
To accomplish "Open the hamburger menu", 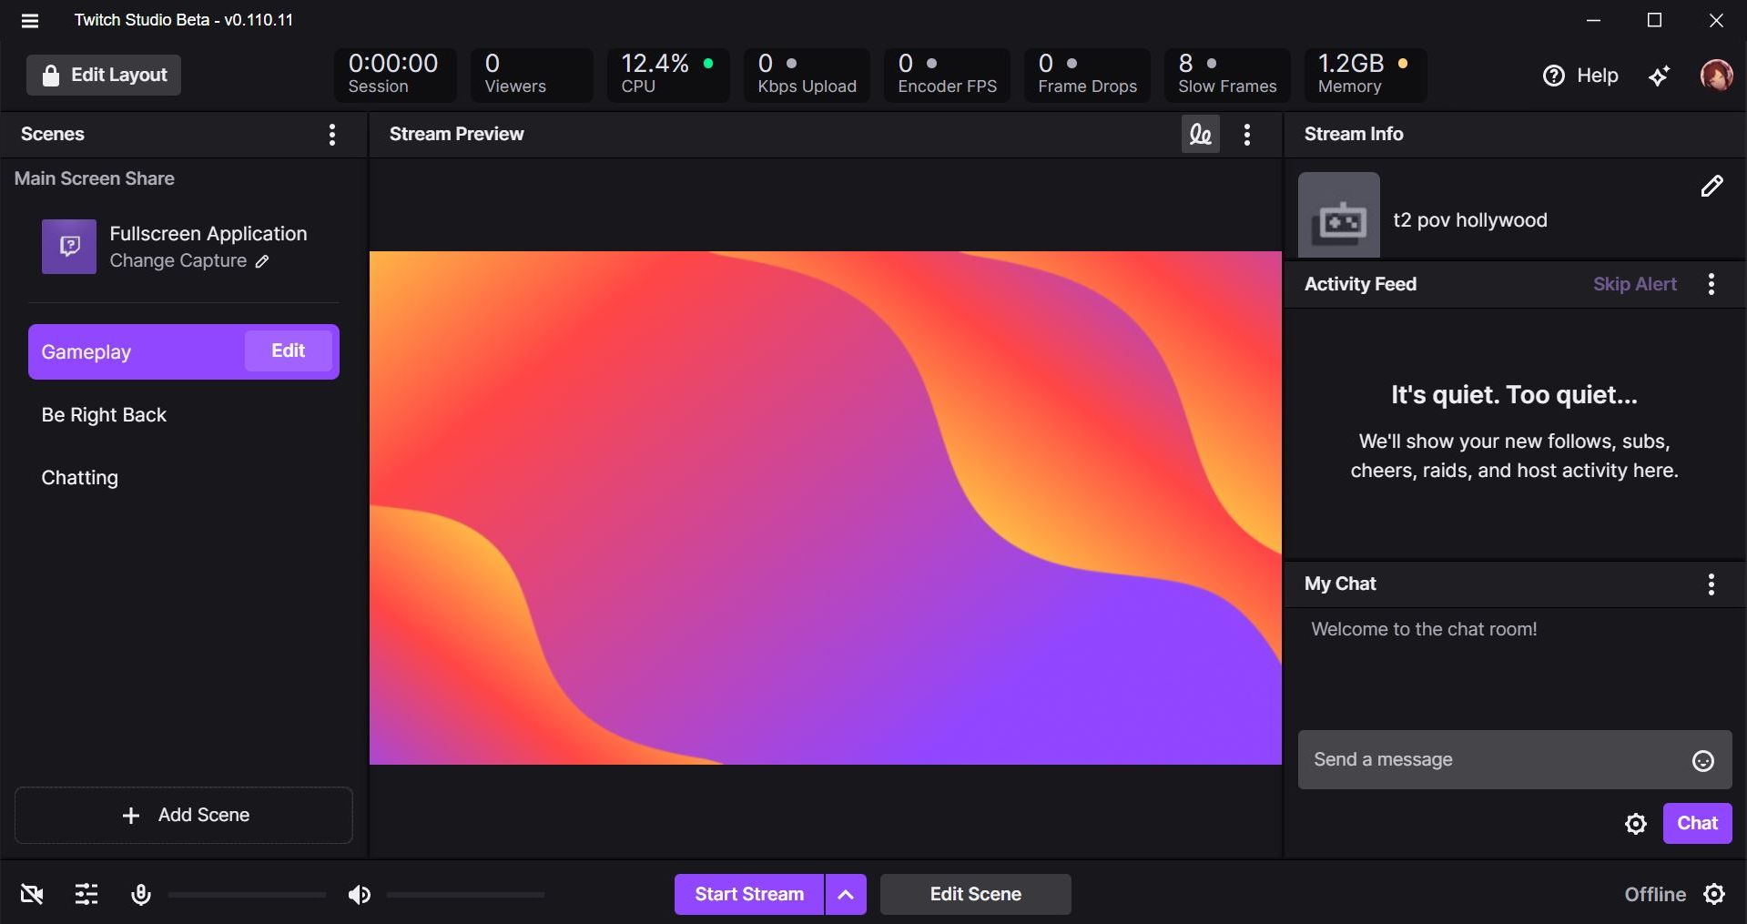I will 30,20.
